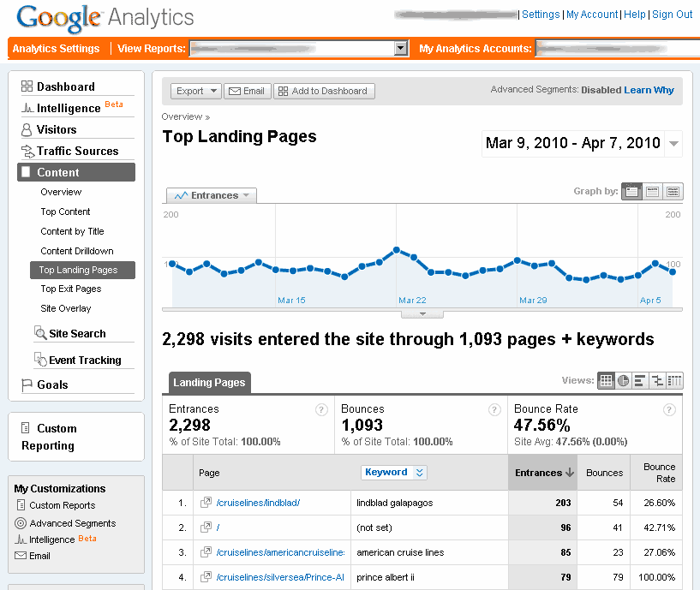Graph by day icon

pos(631,192)
